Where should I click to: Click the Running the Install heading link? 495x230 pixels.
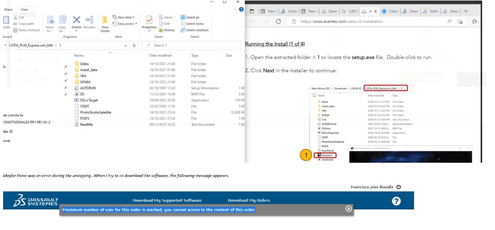pyautogui.click(x=275, y=44)
